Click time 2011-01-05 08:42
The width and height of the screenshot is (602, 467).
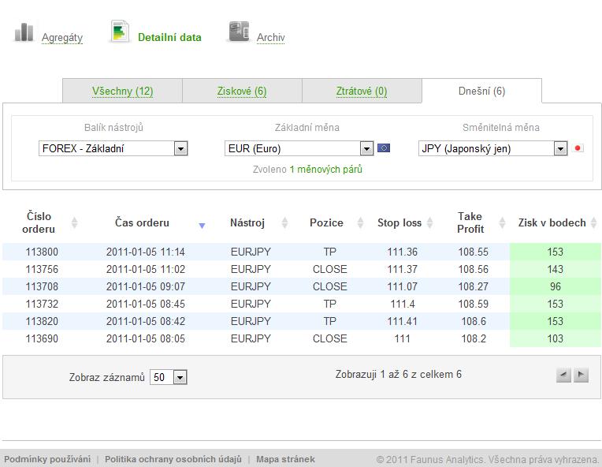(x=146, y=321)
